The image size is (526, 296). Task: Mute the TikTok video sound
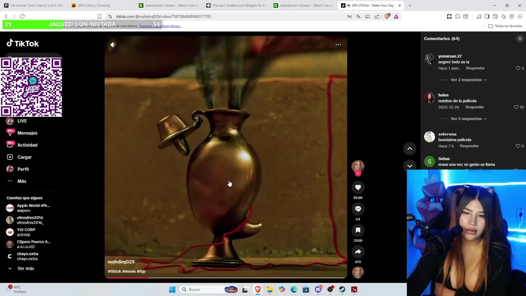[x=113, y=45]
